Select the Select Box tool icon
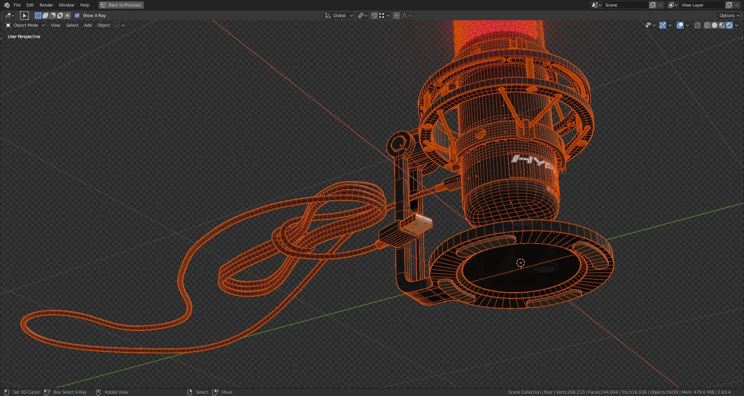This screenshot has width=744, height=396. pyautogui.click(x=24, y=16)
